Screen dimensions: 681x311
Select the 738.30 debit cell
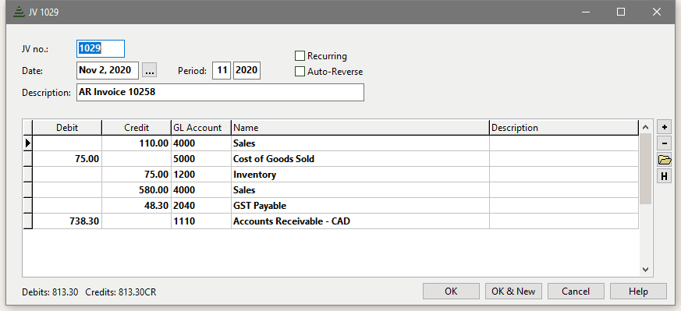[67, 221]
